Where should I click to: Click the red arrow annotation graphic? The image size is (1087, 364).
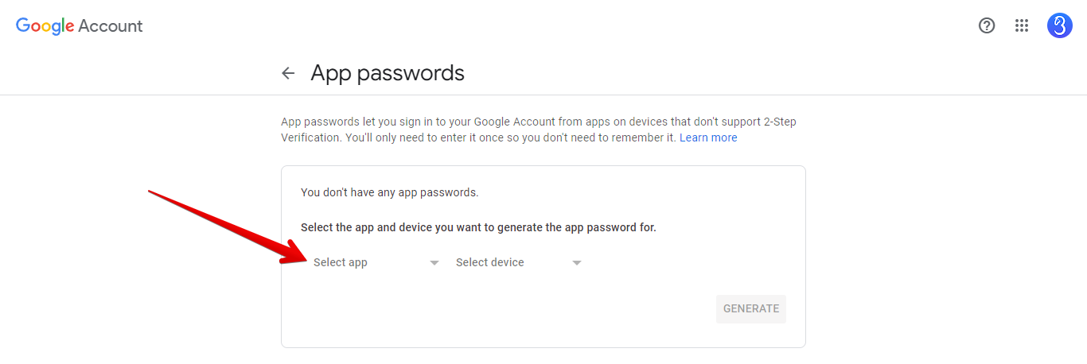[223, 225]
